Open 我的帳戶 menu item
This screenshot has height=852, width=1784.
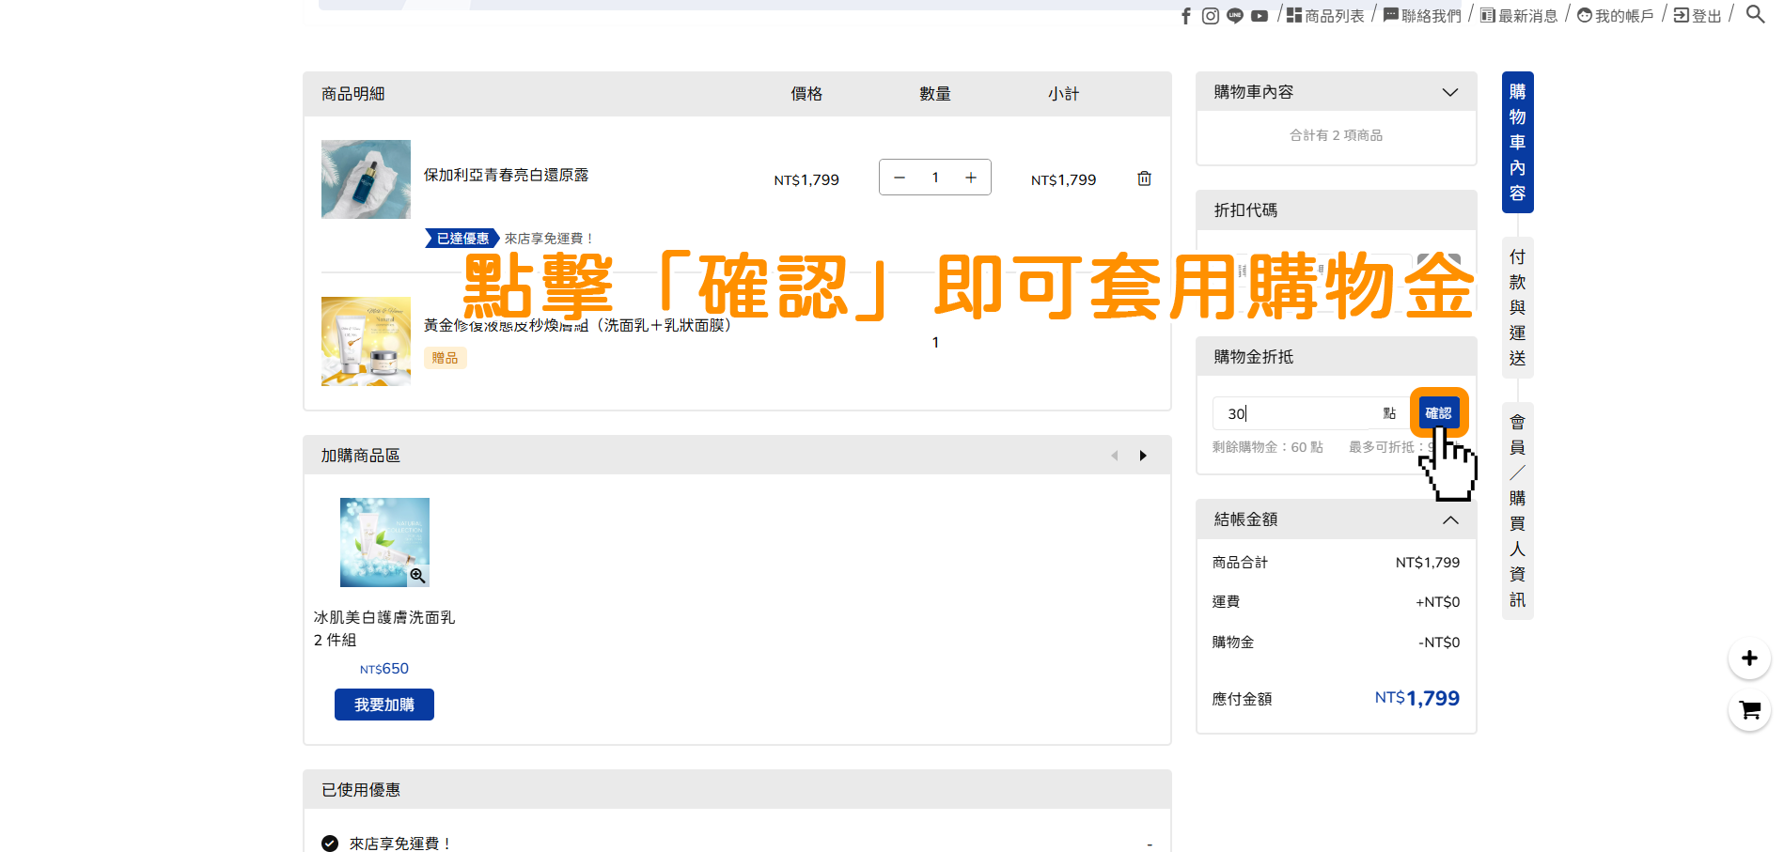[x=1616, y=16]
